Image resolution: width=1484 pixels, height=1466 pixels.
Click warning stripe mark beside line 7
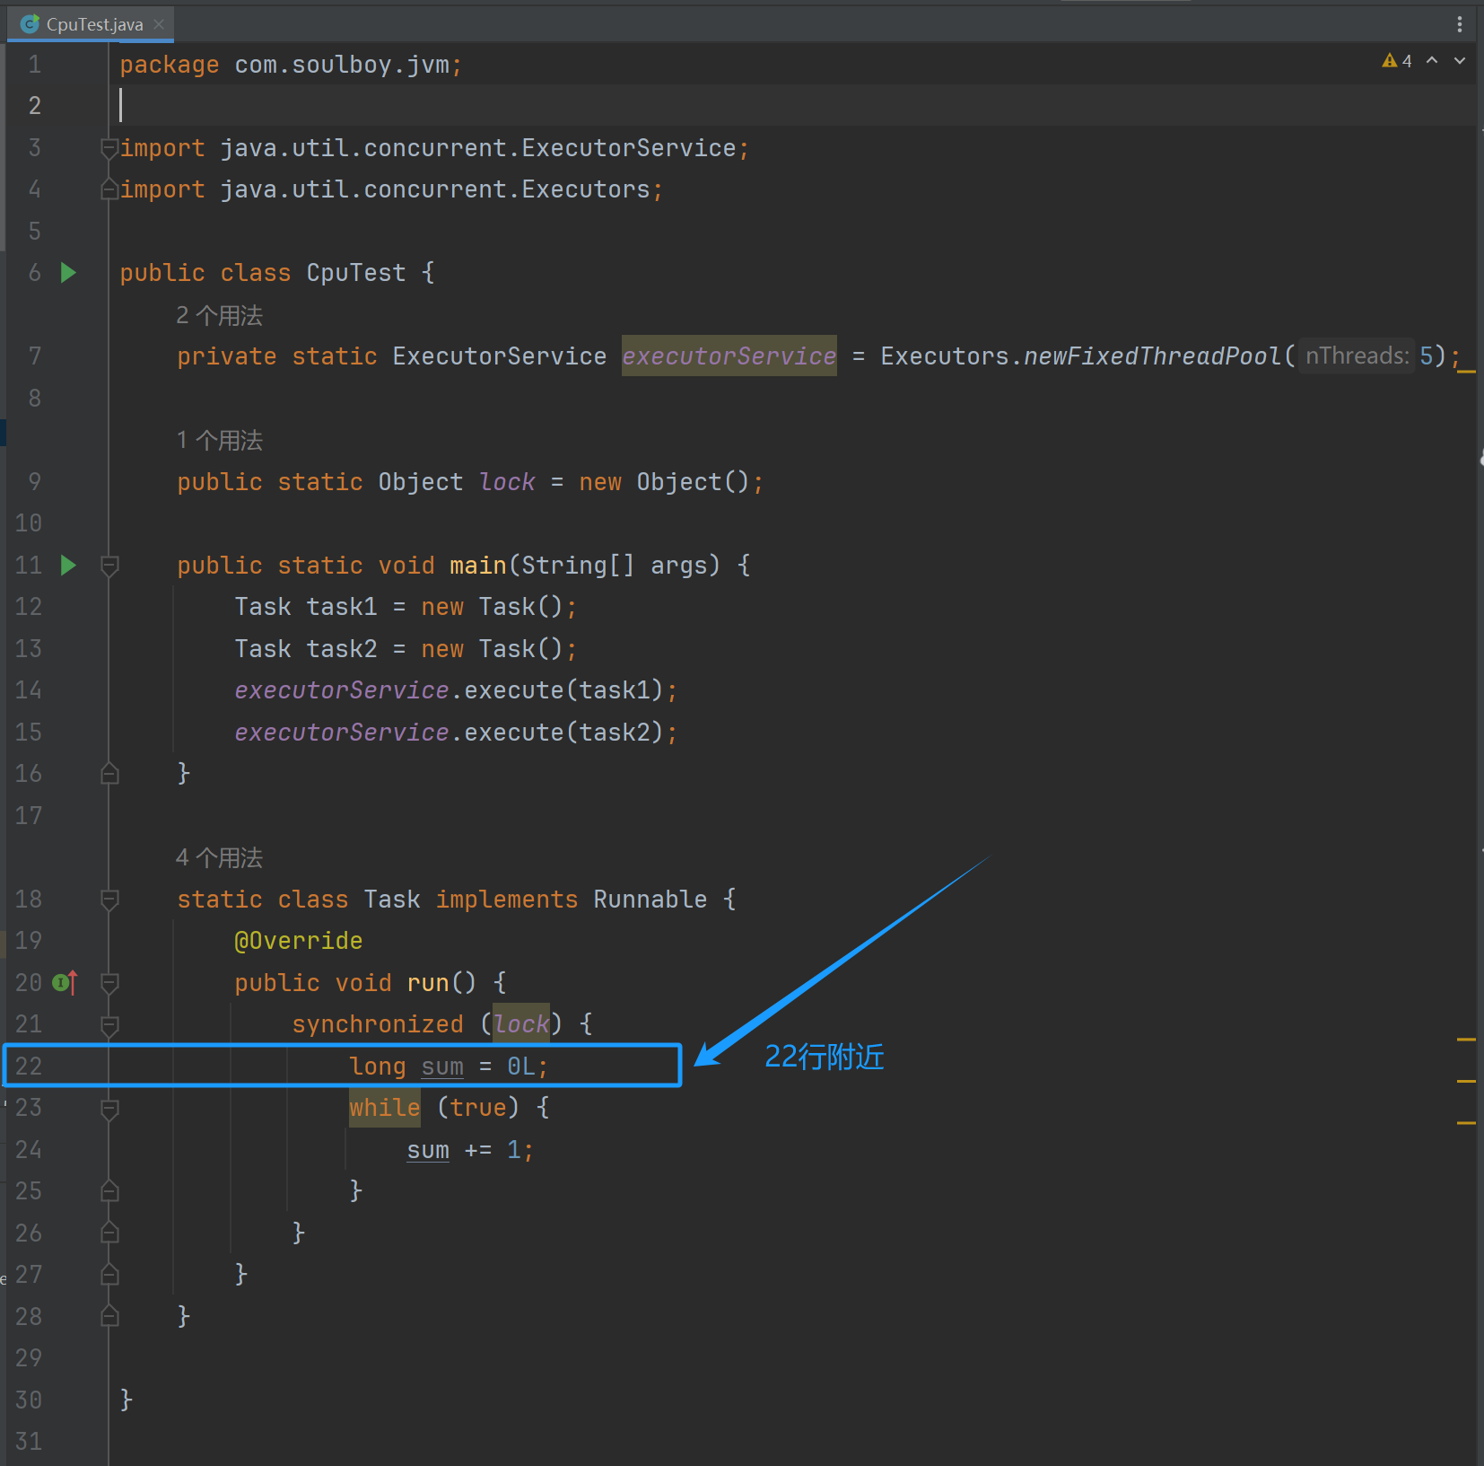click(1467, 370)
